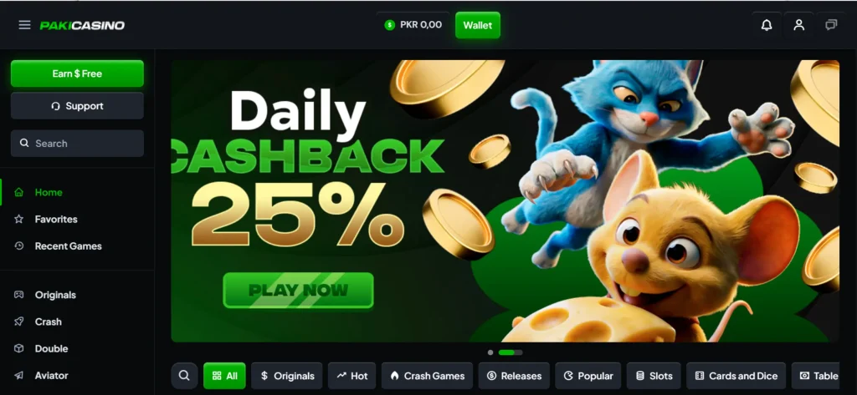Open notifications bell icon
Viewport: 857px width, 395px height.
tap(767, 25)
